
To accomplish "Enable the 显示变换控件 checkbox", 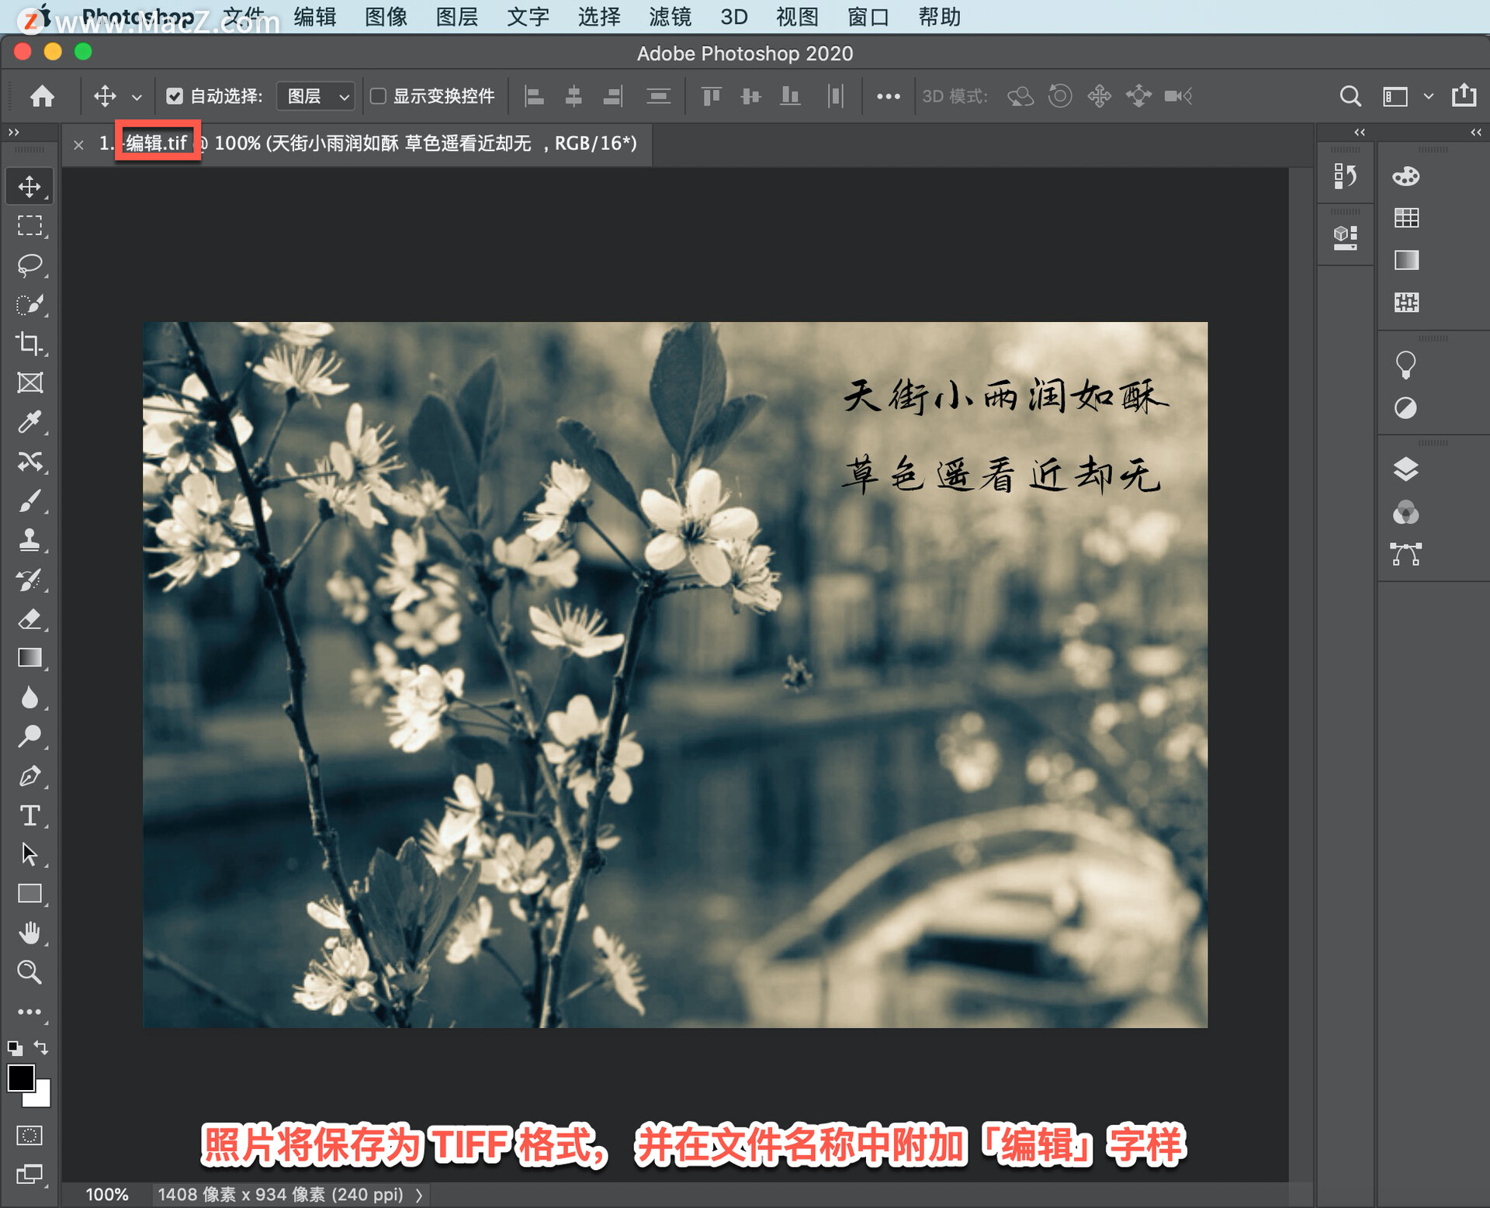I will (x=378, y=96).
